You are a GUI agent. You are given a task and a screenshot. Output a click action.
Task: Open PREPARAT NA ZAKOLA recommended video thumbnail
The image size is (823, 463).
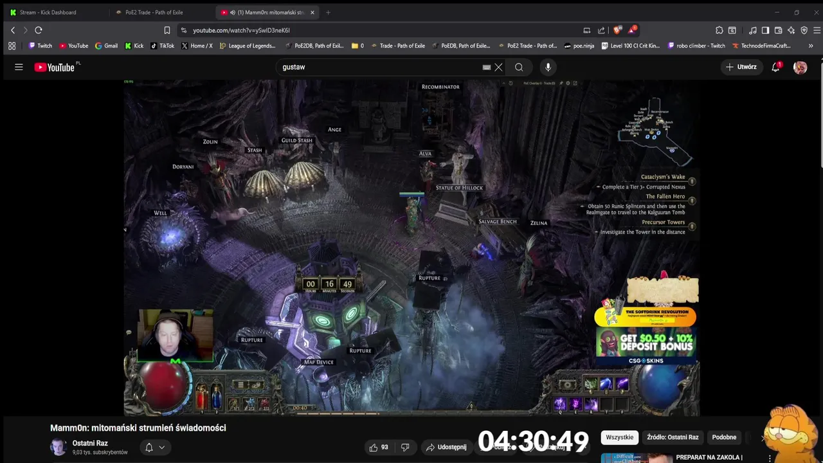635,458
